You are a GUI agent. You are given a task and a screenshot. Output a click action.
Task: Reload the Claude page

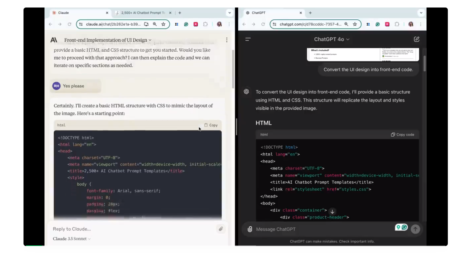pos(69,24)
